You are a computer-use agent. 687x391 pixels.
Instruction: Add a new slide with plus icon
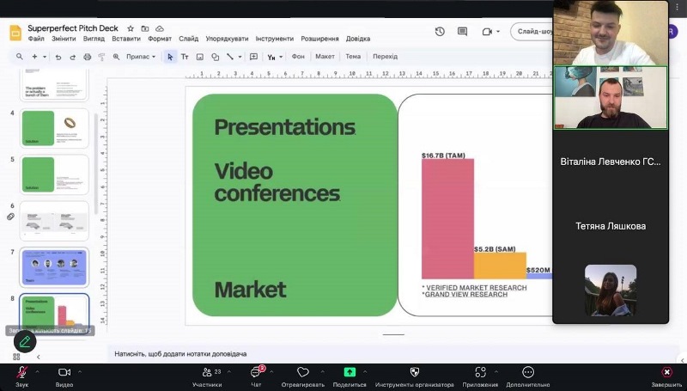[x=34, y=57]
